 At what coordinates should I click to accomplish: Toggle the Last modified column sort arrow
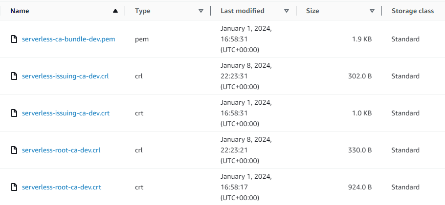287,11
